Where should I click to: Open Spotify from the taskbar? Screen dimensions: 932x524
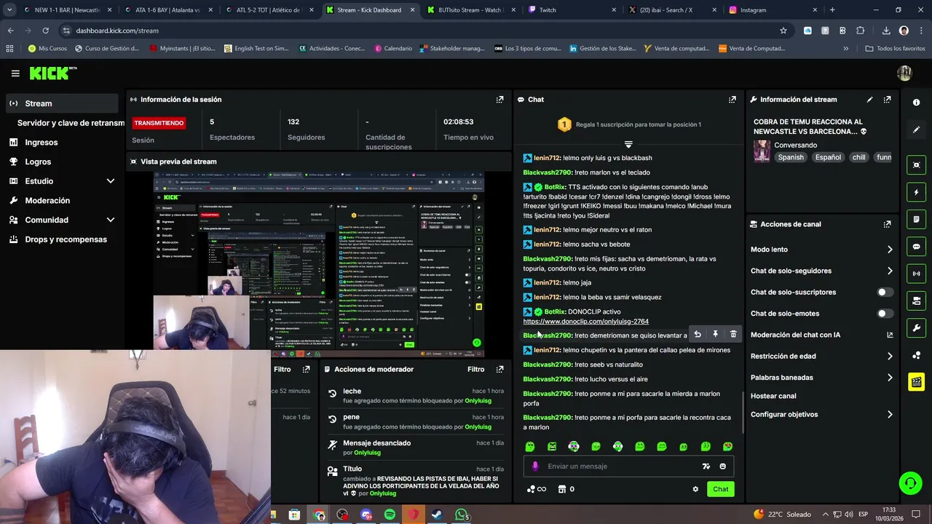coord(390,515)
